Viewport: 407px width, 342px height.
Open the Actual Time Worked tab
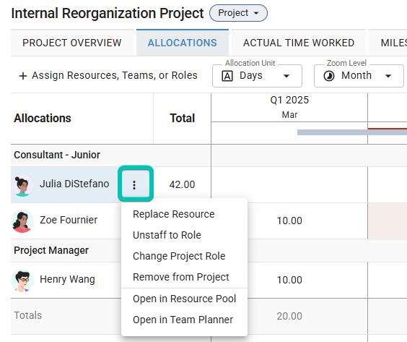(299, 43)
